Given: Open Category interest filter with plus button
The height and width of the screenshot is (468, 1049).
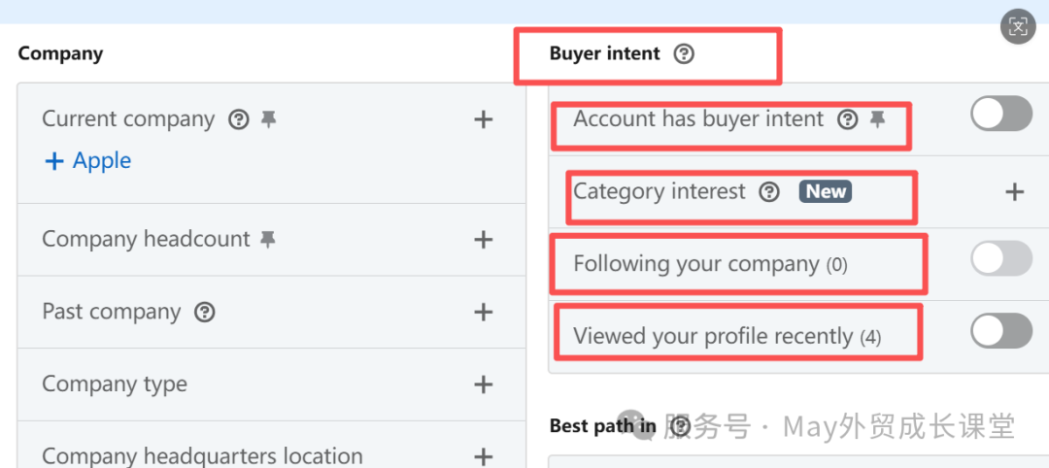Looking at the screenshot, I should tap(1014, 191).
